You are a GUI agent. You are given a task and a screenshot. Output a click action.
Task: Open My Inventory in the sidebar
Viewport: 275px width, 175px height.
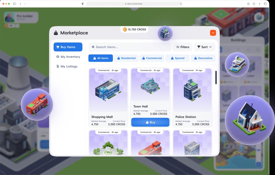[68, 57]
